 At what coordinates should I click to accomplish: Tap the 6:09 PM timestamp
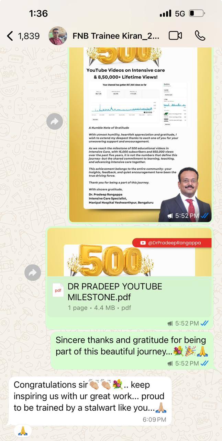(154, 419)
